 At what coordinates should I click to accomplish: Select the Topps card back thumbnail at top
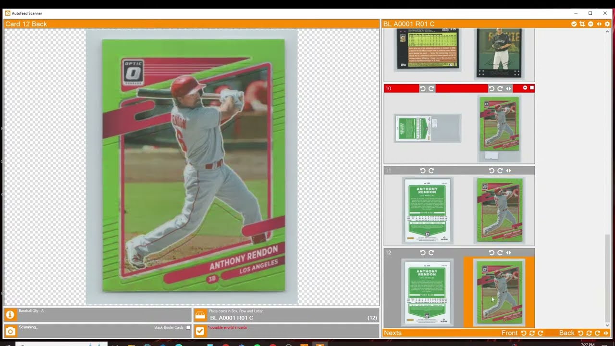coord(428,49)
